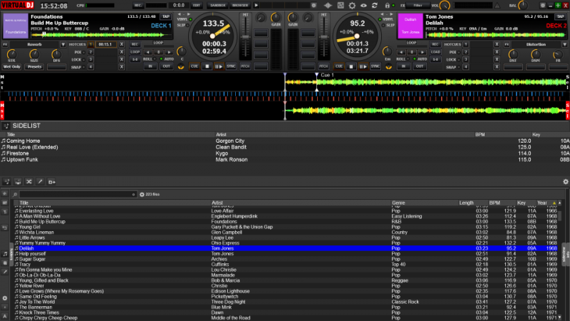Click the eye icon in top bar
This screenshot has width=570, height=321.
[x=363, y=6]
